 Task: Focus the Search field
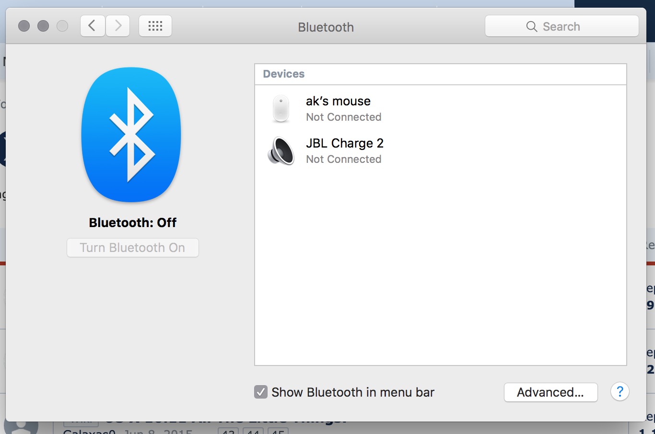coord(562,26)
